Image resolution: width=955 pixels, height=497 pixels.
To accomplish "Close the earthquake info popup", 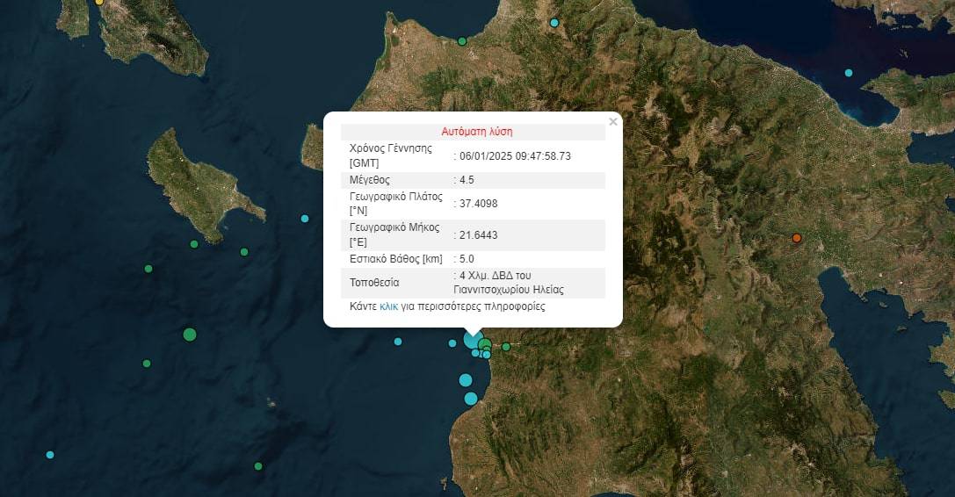I will 612,122.
